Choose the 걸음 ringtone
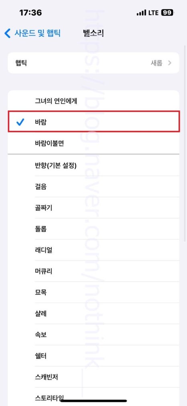 click(93, 186)
